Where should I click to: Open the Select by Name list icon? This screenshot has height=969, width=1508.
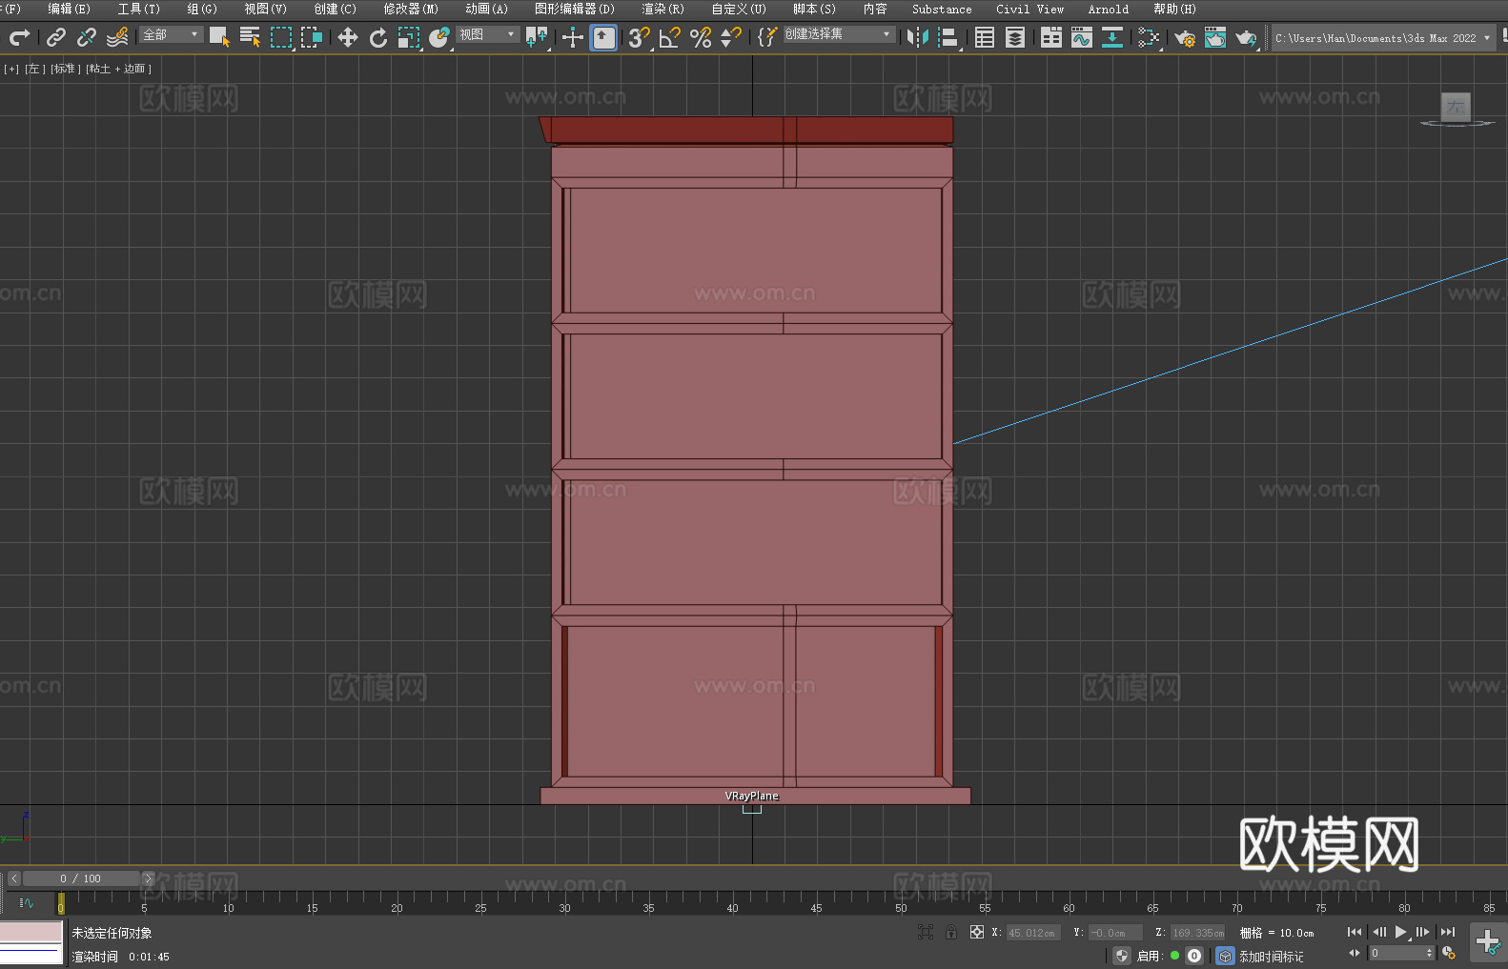(250, 37)
